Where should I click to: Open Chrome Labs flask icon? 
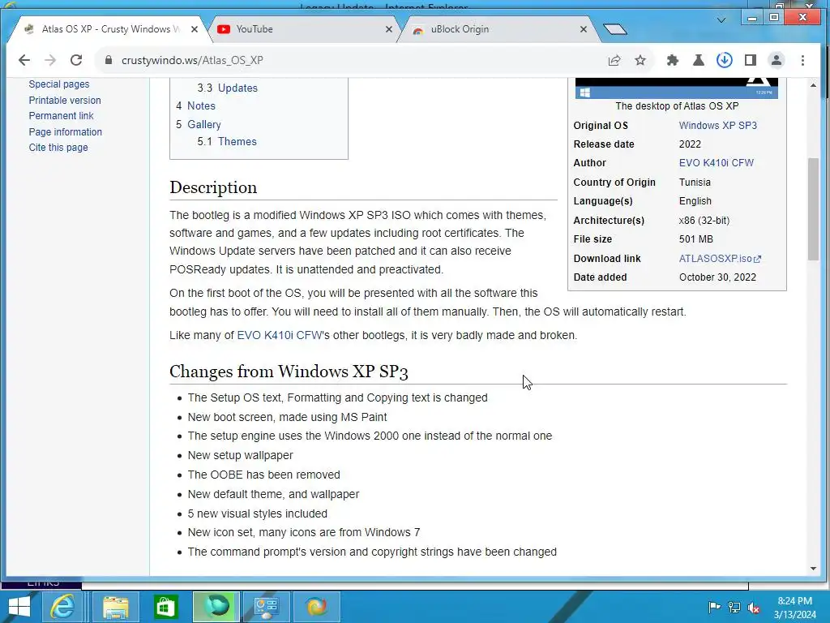(x=699, y=60)
